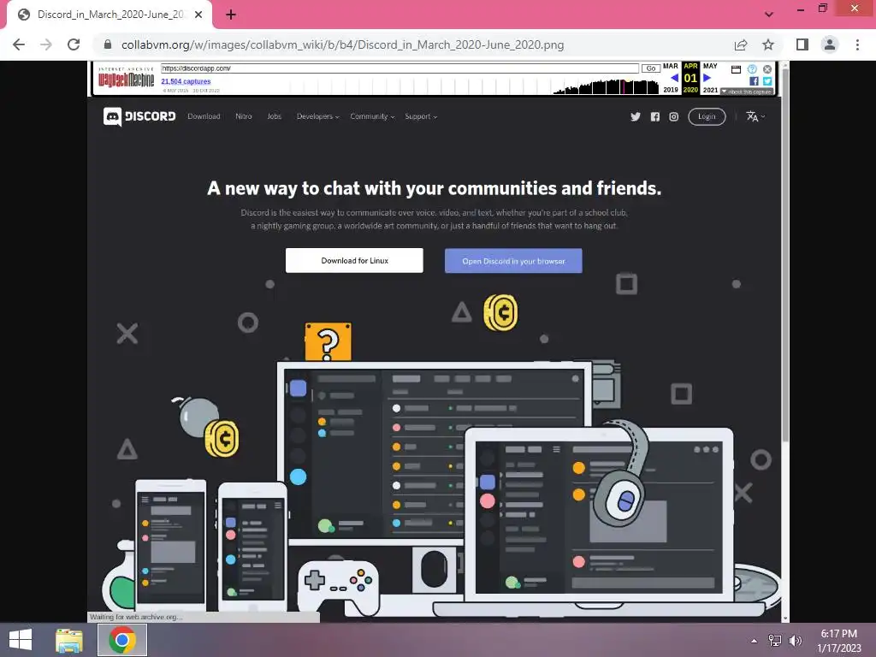Open Discord's Instagram icon in header
Image resolution: width=876 pixels, height=657 pixels.
tap(674, 116)
